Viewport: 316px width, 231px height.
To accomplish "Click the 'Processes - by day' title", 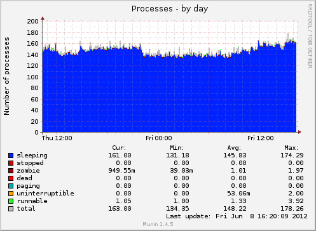I will [x=170, y=9].
